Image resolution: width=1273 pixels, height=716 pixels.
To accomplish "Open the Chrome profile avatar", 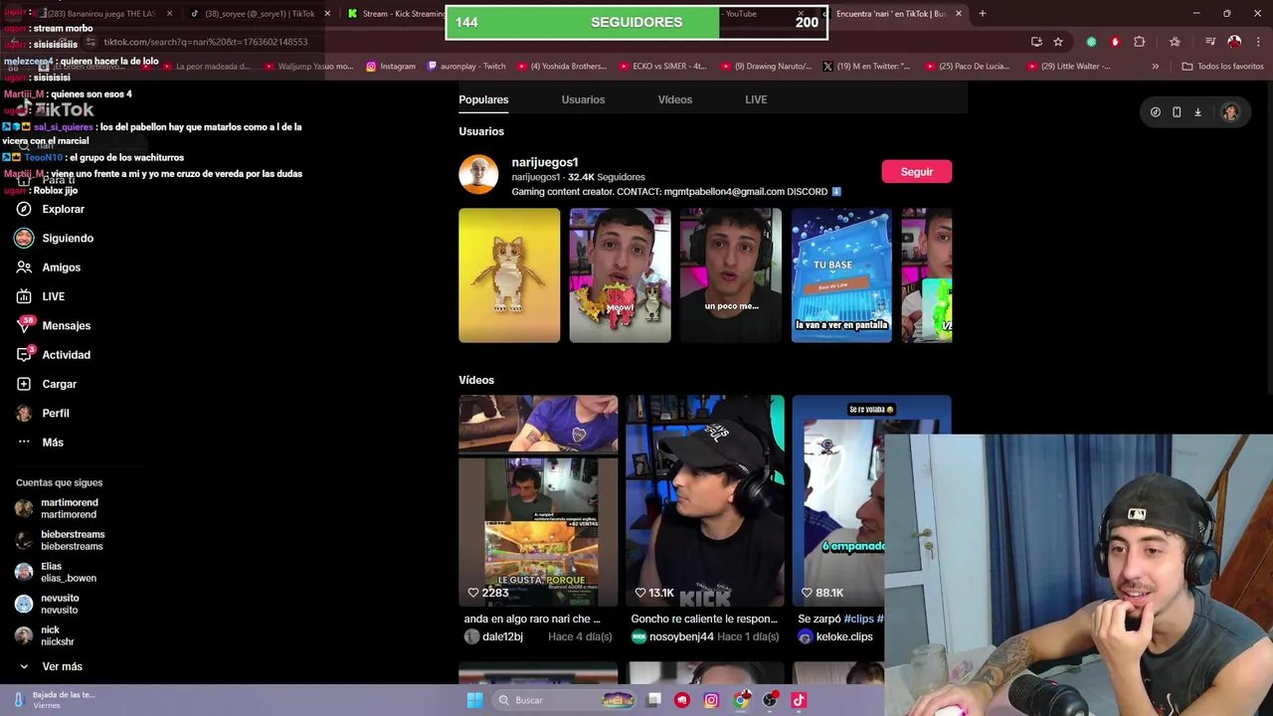I will [1234, 42].
